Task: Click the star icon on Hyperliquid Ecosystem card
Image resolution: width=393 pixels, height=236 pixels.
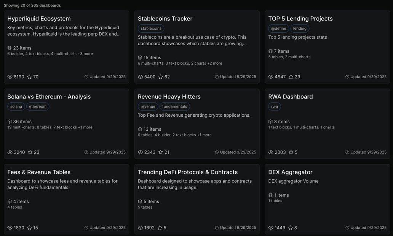Action: [30, 77]
